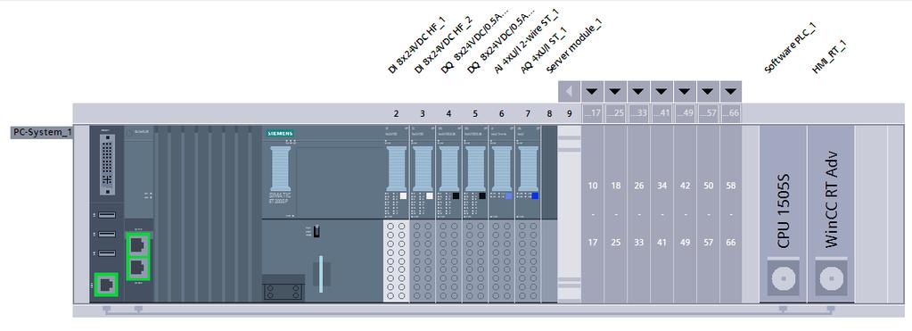912x331 pixels.
Task: Expand the ...66 slot group dropdown
Action: point(731,91)
